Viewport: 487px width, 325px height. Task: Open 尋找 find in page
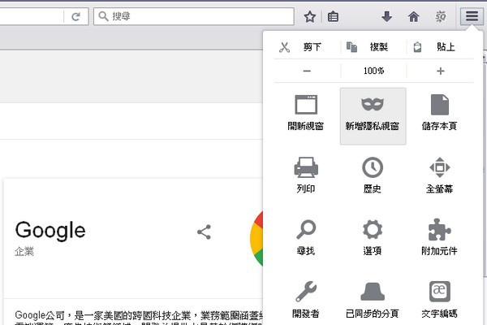point(306,237)
